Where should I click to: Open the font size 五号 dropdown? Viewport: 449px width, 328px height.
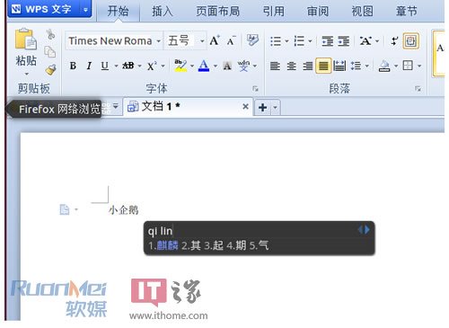pyautogui.click(x=202, y=40)
